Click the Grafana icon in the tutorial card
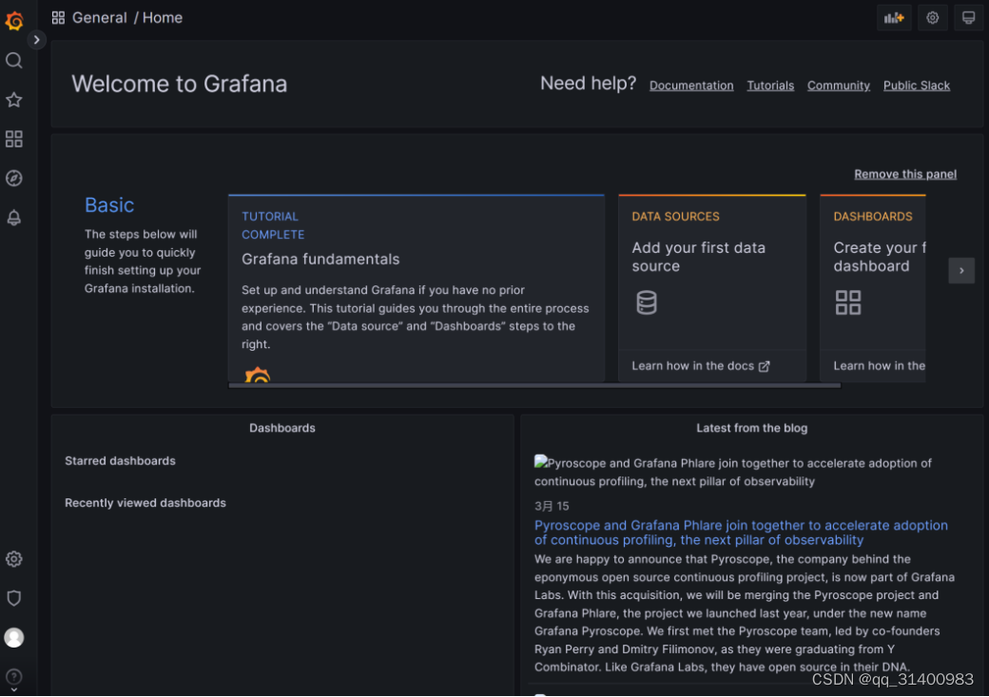The image size is (989, 697). click(x=257, y=375)
